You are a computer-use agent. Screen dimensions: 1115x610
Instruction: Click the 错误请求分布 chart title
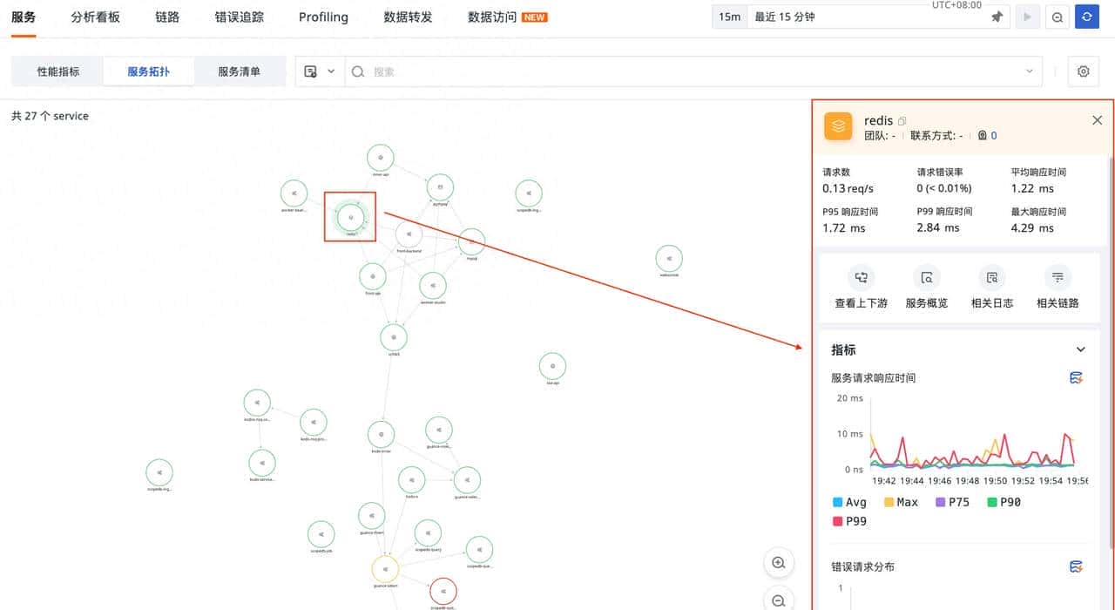point(863,567)
